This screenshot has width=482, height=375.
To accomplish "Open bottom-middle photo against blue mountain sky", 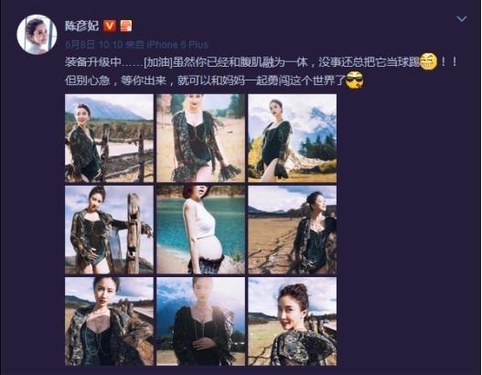I will click(x=200, y=321).
